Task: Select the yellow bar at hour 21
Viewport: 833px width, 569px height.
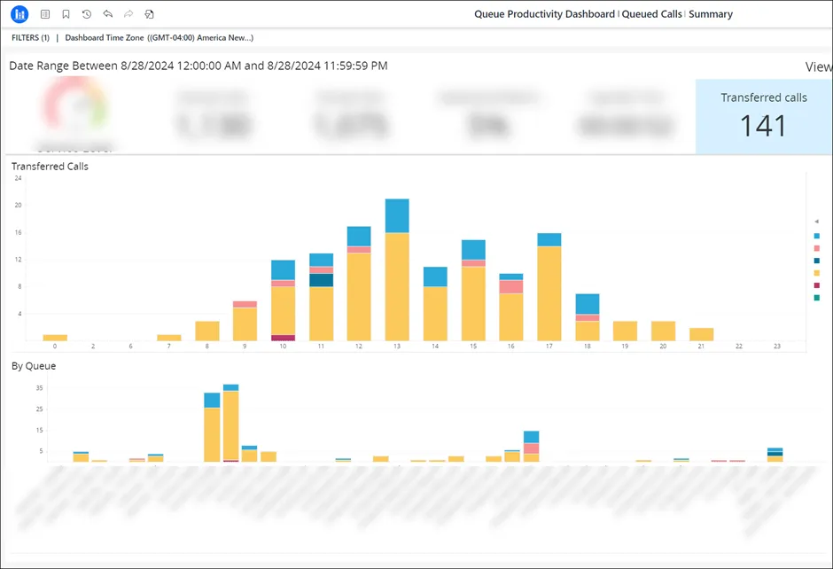Action: [x=701, y=334]
